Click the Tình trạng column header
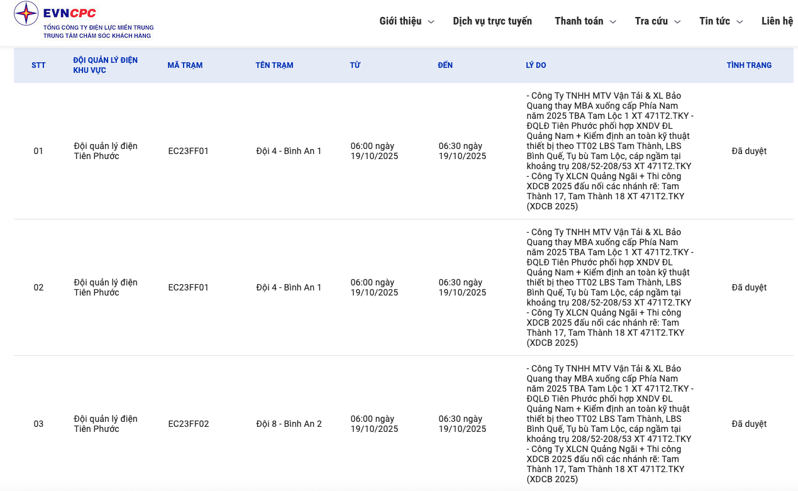Screen dimensions: 798x491 click(749, 65)
